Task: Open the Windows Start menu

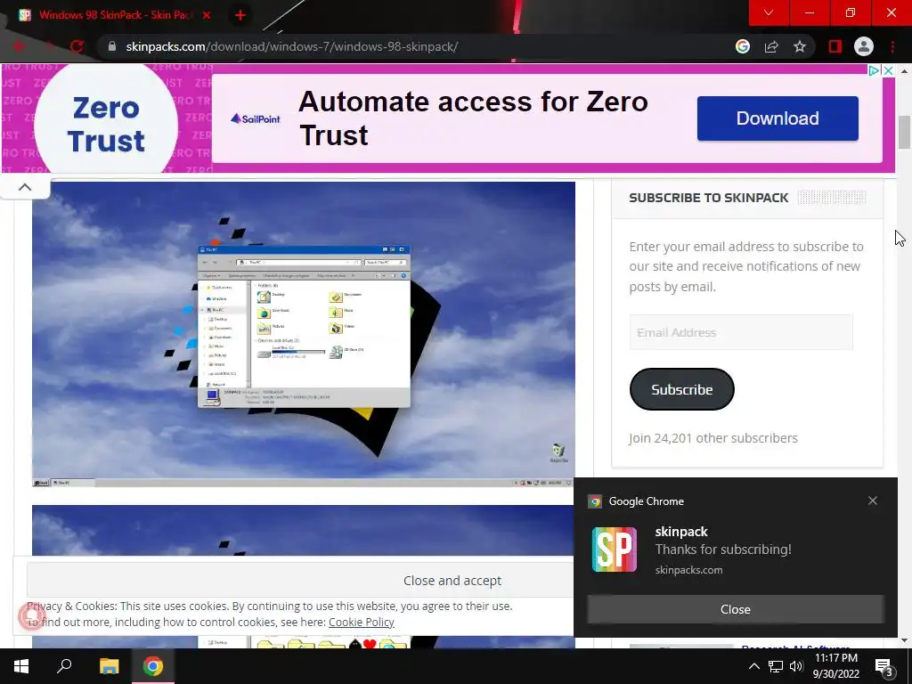Action: 21,666
